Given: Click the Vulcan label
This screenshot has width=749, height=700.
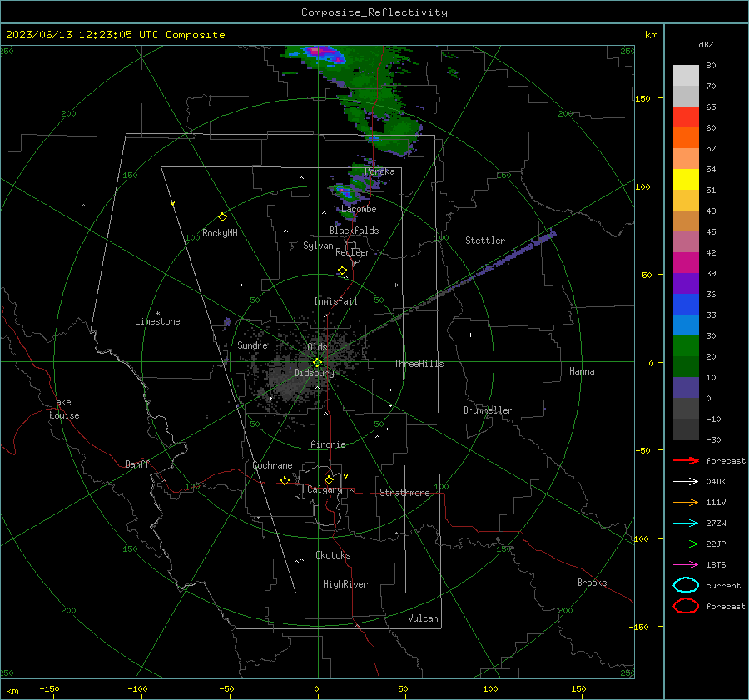Looking at the screenshot, I should pyautogui.click(x=424, y=618).
